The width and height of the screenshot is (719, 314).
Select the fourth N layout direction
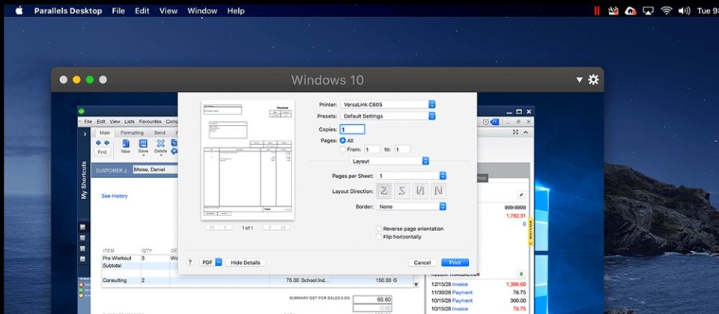pos(438,191)
